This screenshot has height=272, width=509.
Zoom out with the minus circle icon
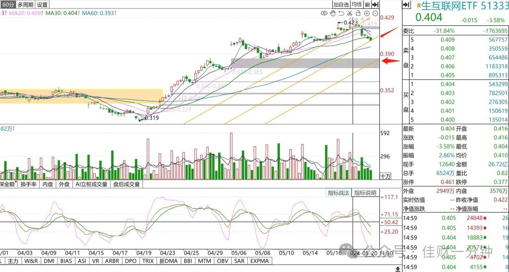(375, 13)
